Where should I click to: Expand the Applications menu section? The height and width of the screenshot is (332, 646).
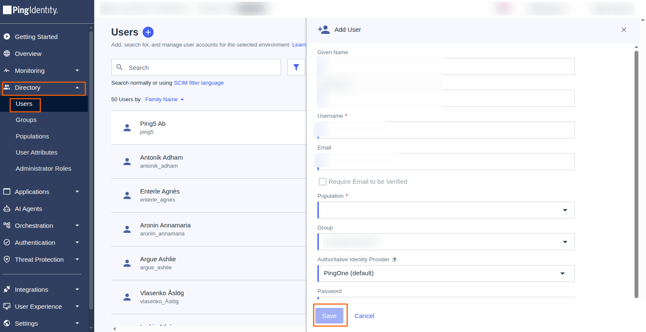pyautogui.click(x=41, y=192)
